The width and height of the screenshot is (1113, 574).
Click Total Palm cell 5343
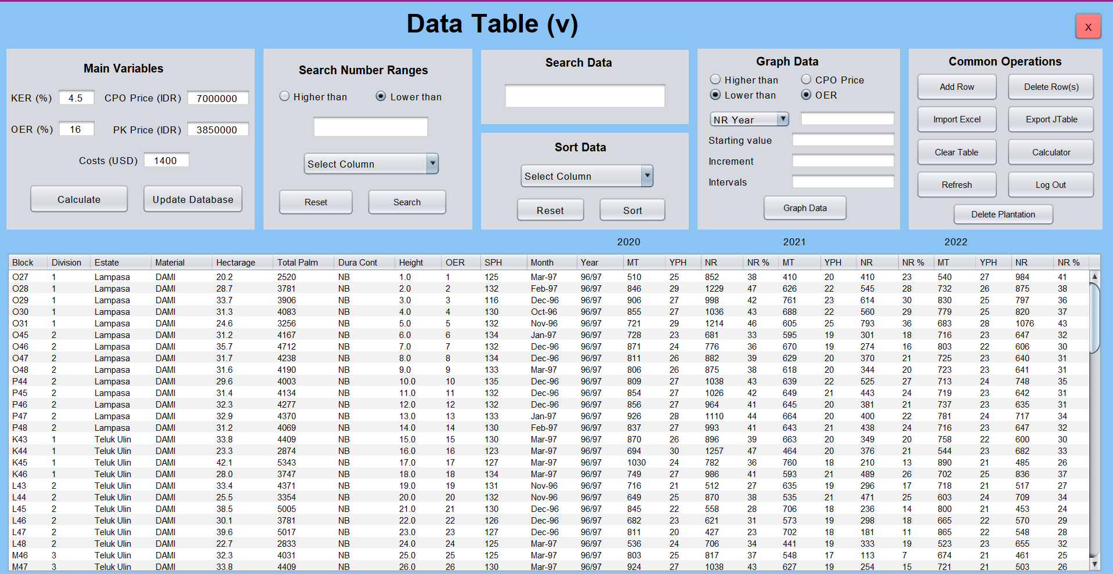click(303, 462)
